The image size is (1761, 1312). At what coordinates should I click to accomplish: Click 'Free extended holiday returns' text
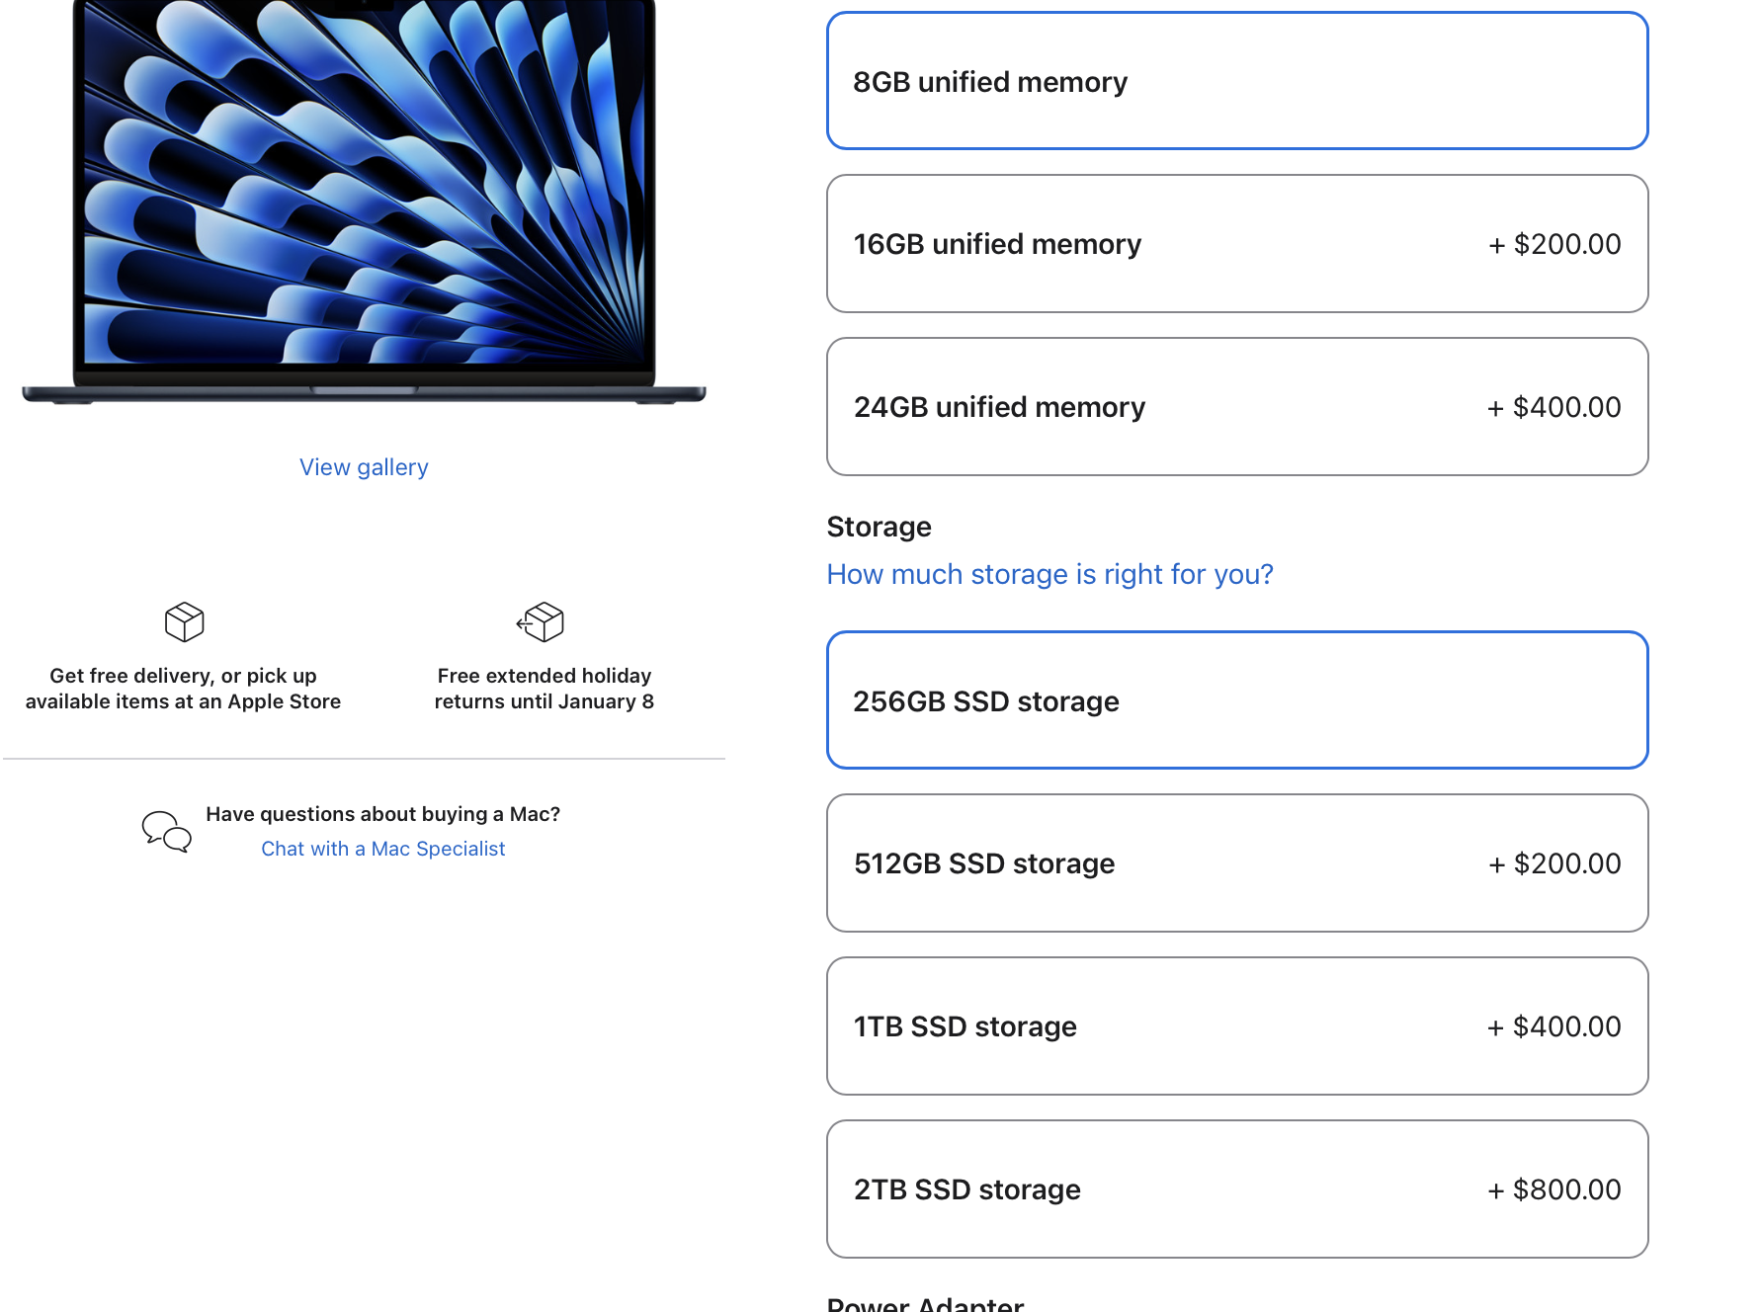click(545, 689)
